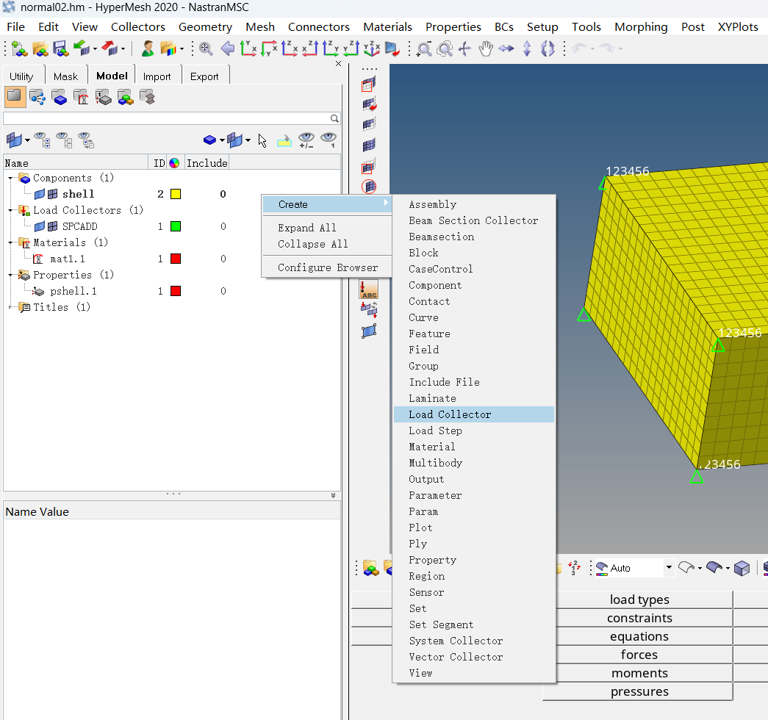This screenshot has height=720, width=768.
Task: Open the Auto color mode dropdown
Action: [x=670, y=567]
